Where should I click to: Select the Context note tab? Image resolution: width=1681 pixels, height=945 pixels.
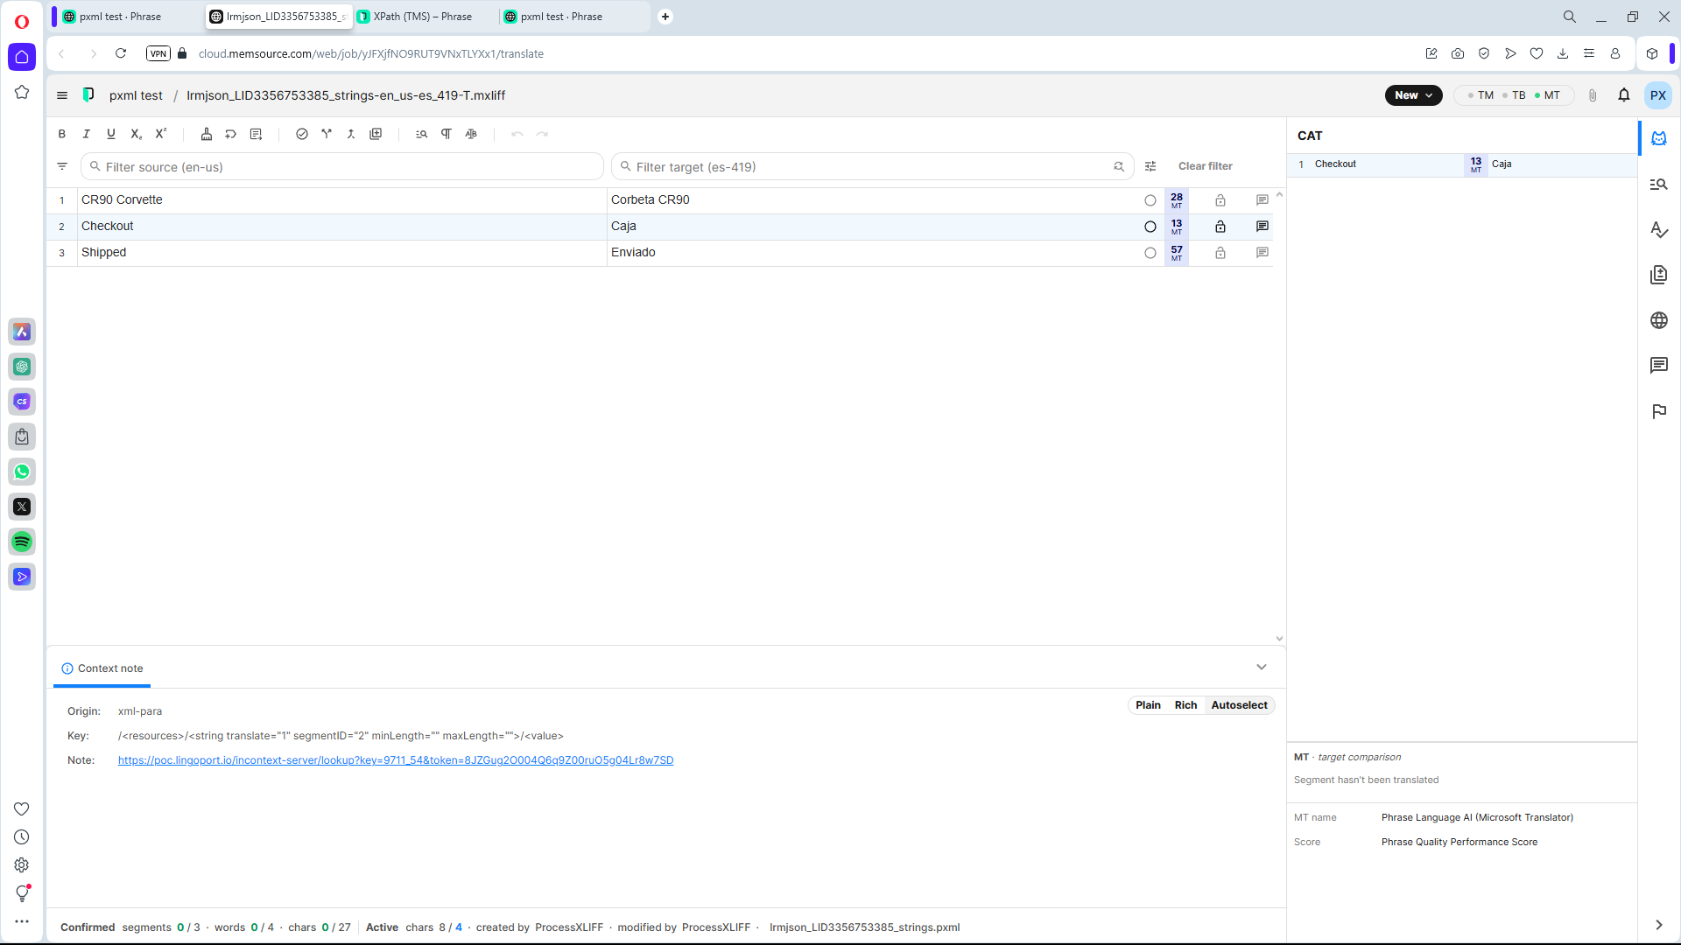click(x=102, y=668)
